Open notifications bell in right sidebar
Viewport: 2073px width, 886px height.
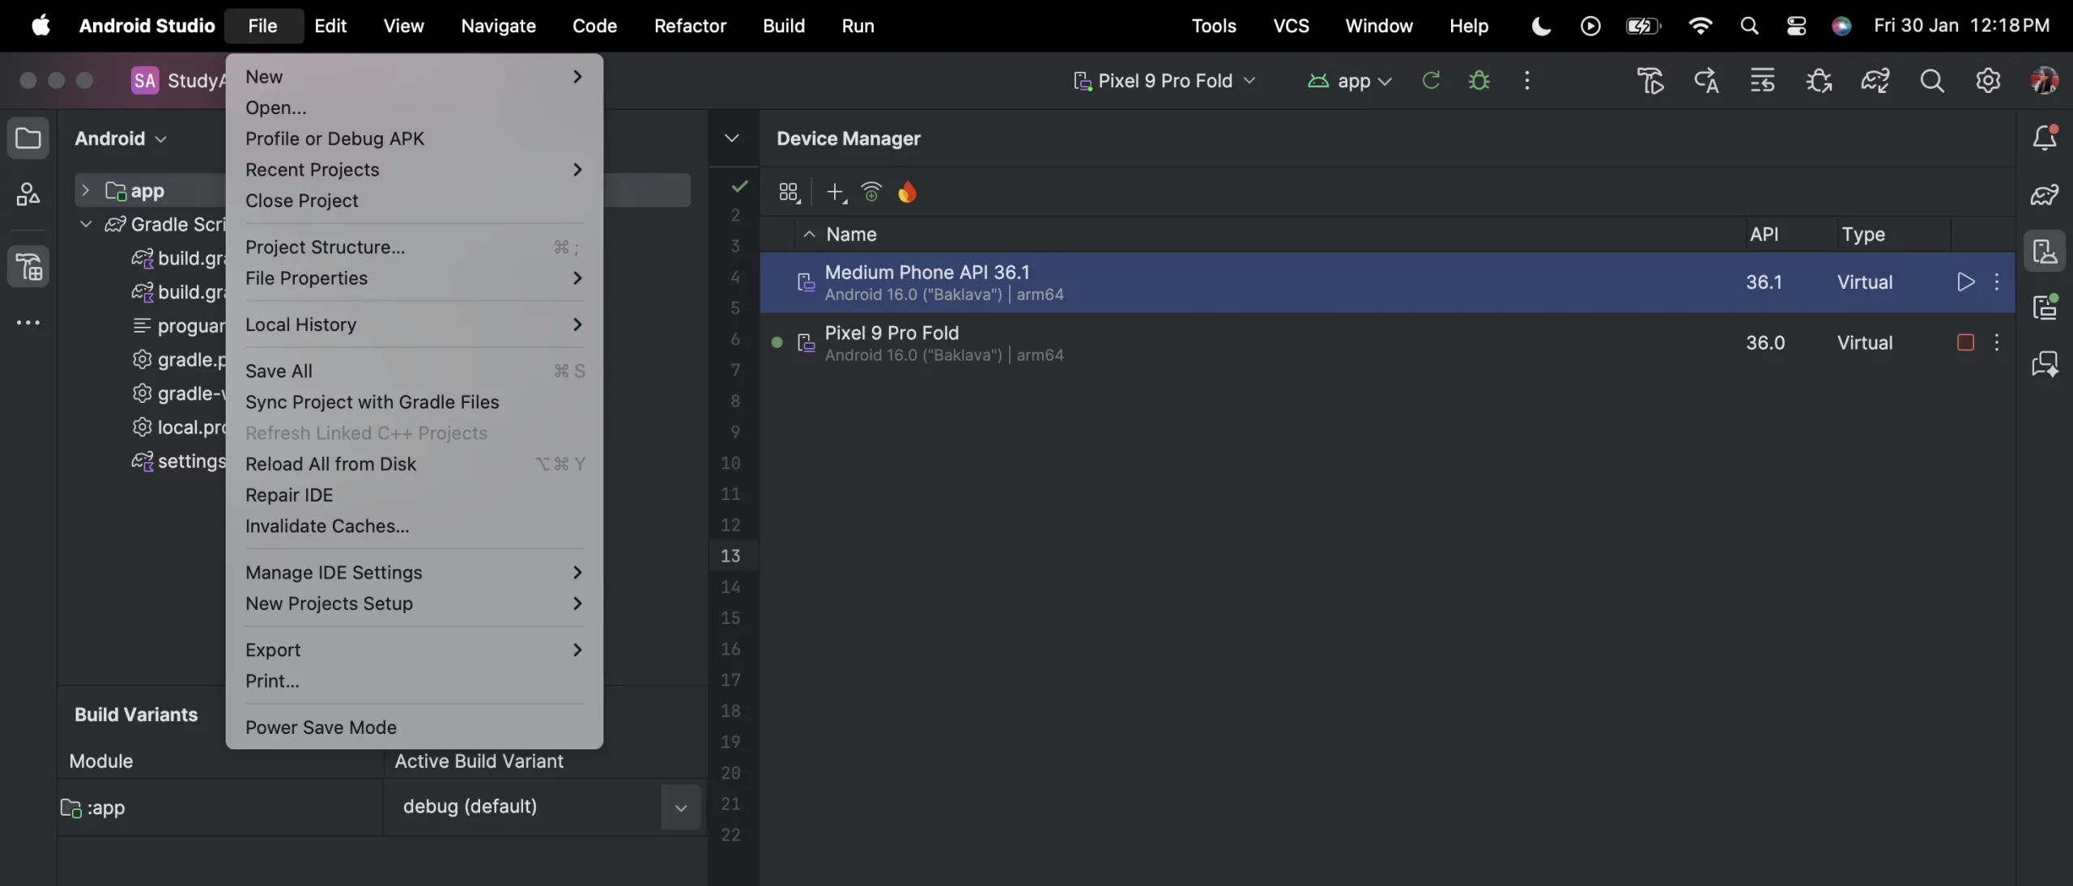pyautogui.click(x=2046, y=137)
